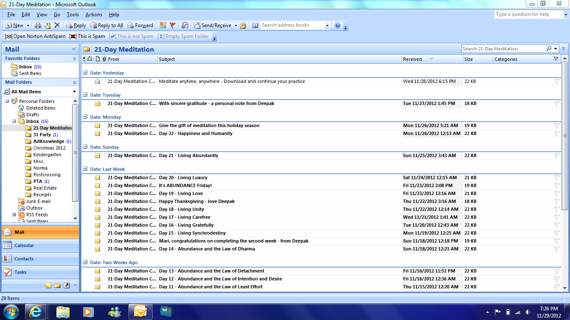Flag the 'Day 20 - Living Luxury' email
This screenshot has height=320, width=570.
(557, 178)
